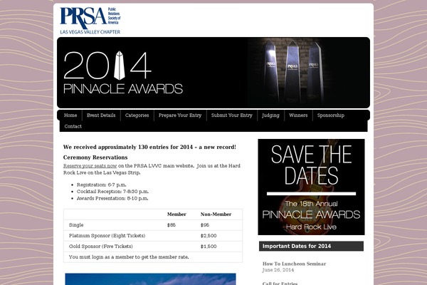Open the Judging menu item
This screenshot has height=285, width=427.
click(270, 115)
